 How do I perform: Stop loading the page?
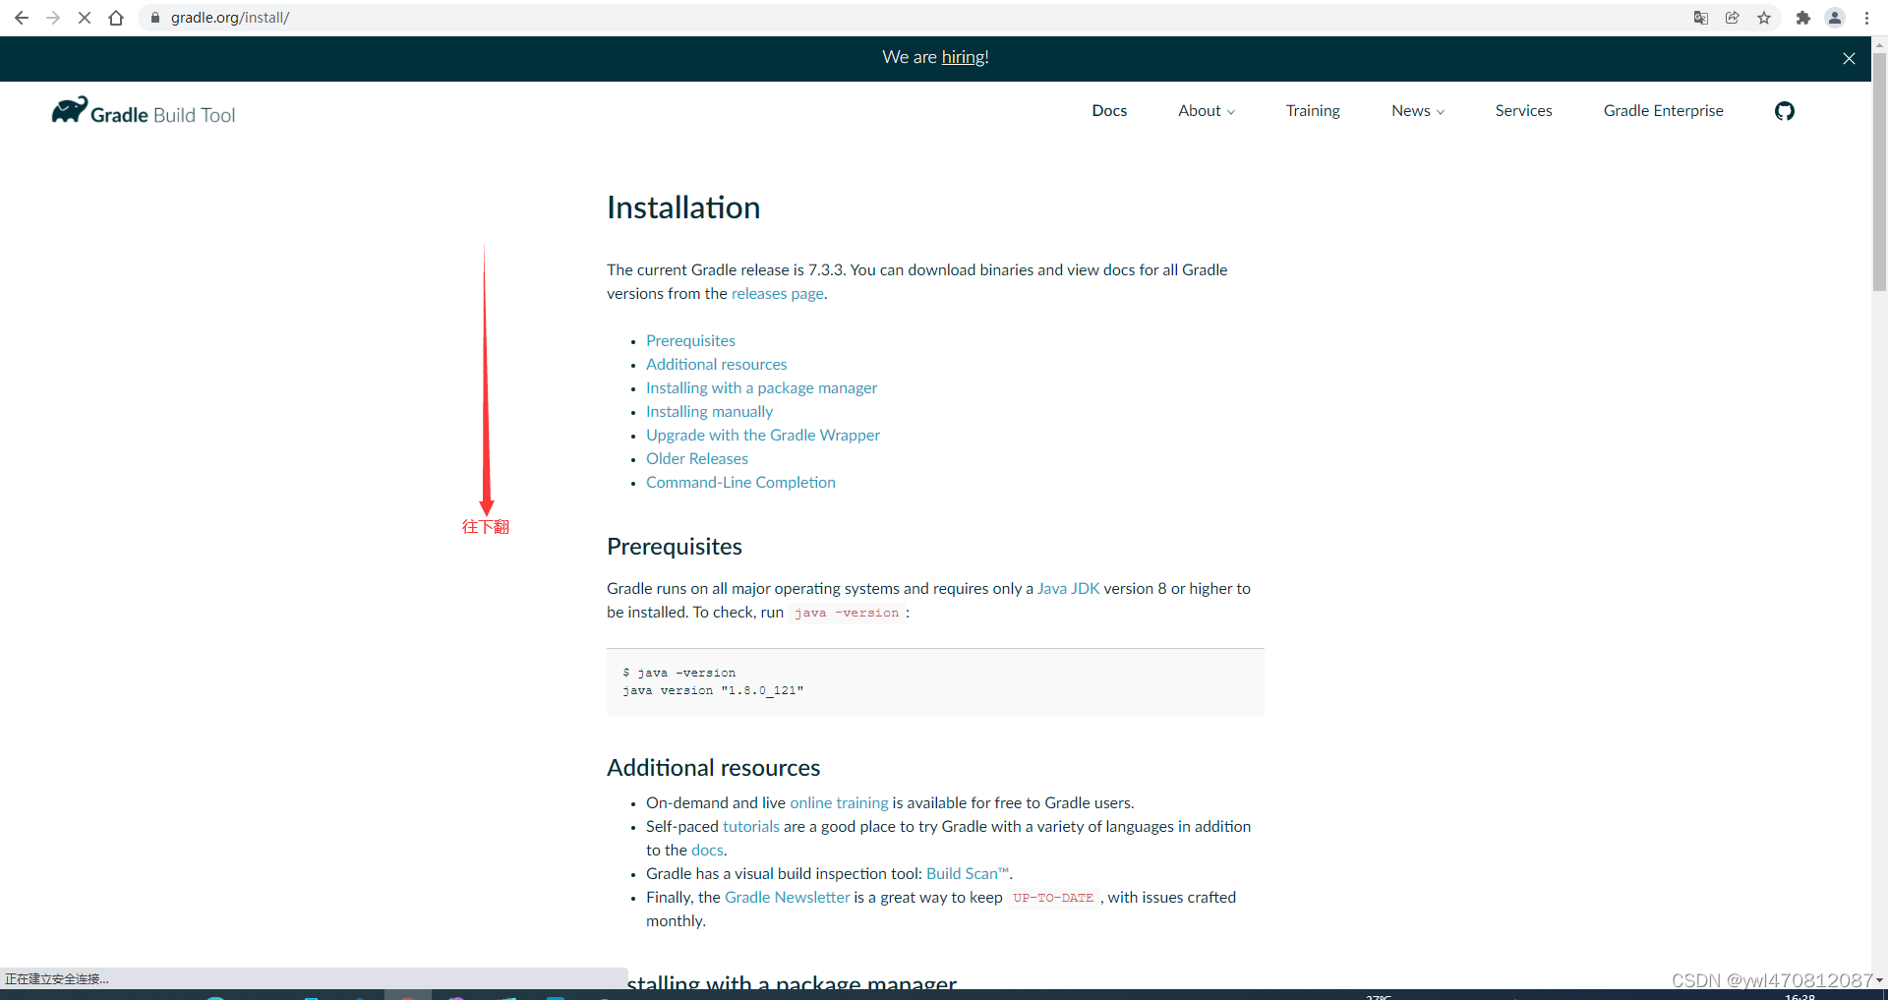coord(85,18)
